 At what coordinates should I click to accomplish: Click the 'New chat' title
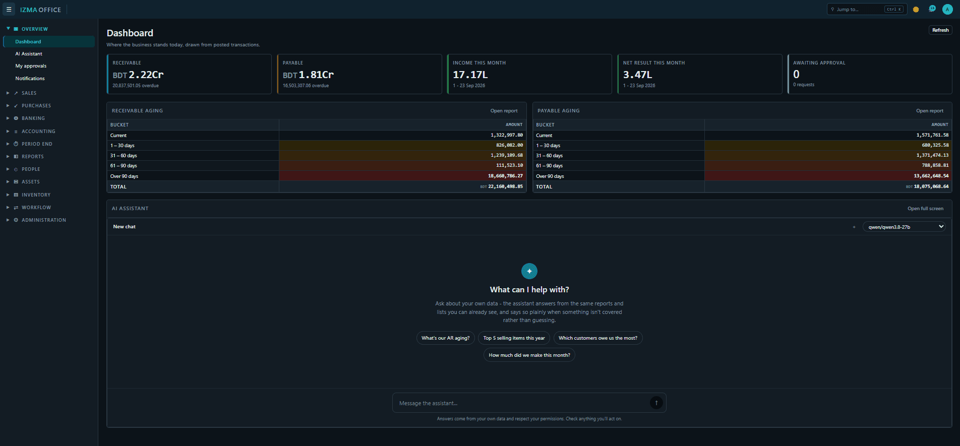pos(124,227)
